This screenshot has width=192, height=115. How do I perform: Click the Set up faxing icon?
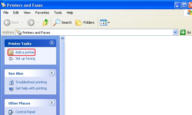[x=11, y=59]
